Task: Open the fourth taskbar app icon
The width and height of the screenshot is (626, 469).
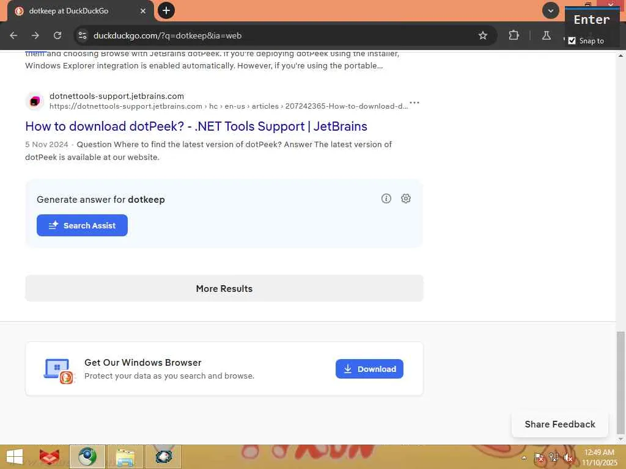Action: (x=163, y=457)
